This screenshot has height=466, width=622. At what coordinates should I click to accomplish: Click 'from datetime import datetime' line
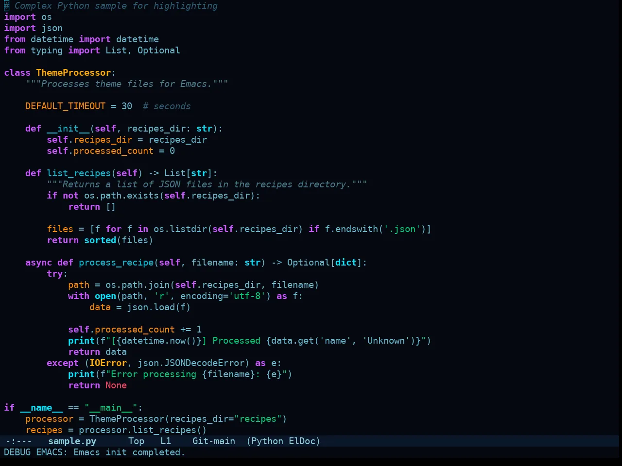81,39
